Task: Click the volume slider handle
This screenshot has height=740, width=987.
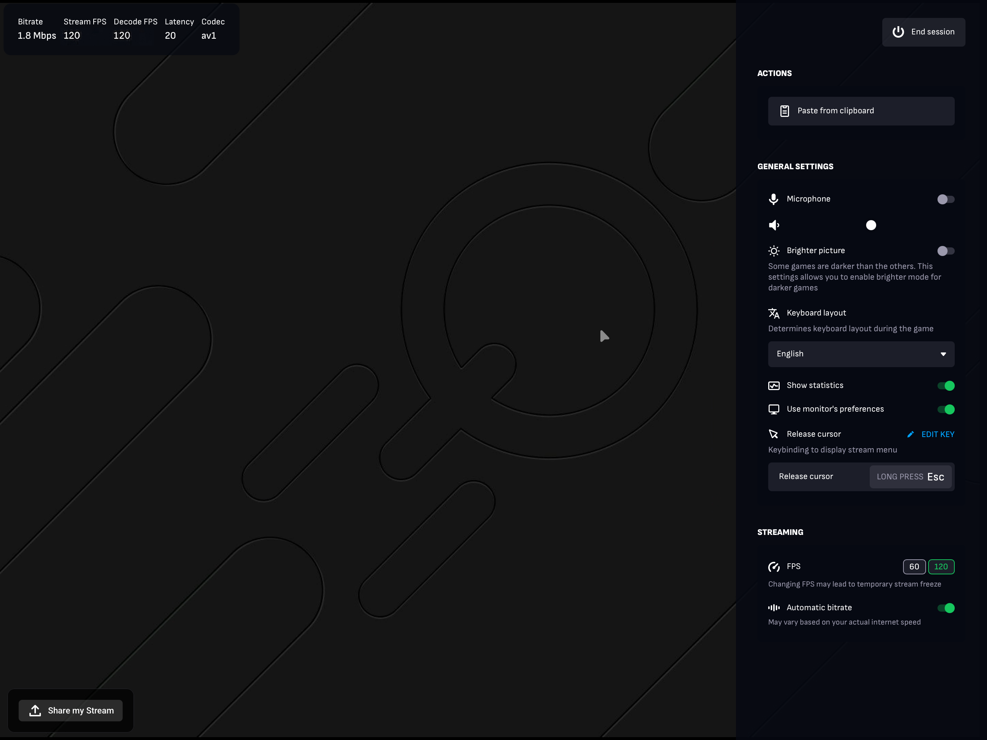Action: coord(871,225)
